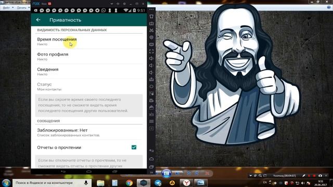Go back using the Приватность arrow
Image resolution: width=333 pixels, height=187 pixels.
[38, 20]
